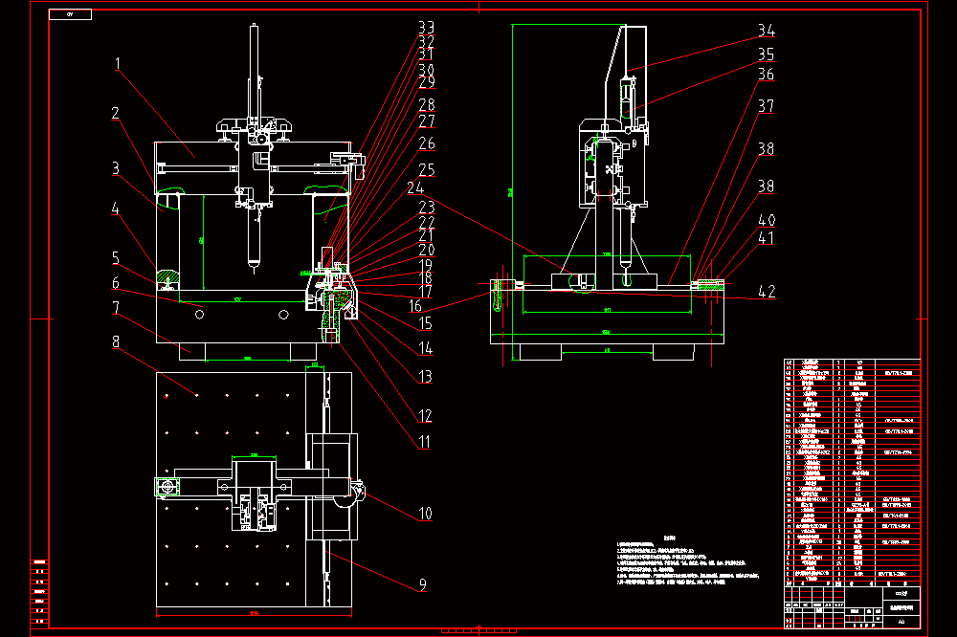This screenshot has height=637, width=957.
Task: Click item number 34 label
Action: (x=767, y=30)
